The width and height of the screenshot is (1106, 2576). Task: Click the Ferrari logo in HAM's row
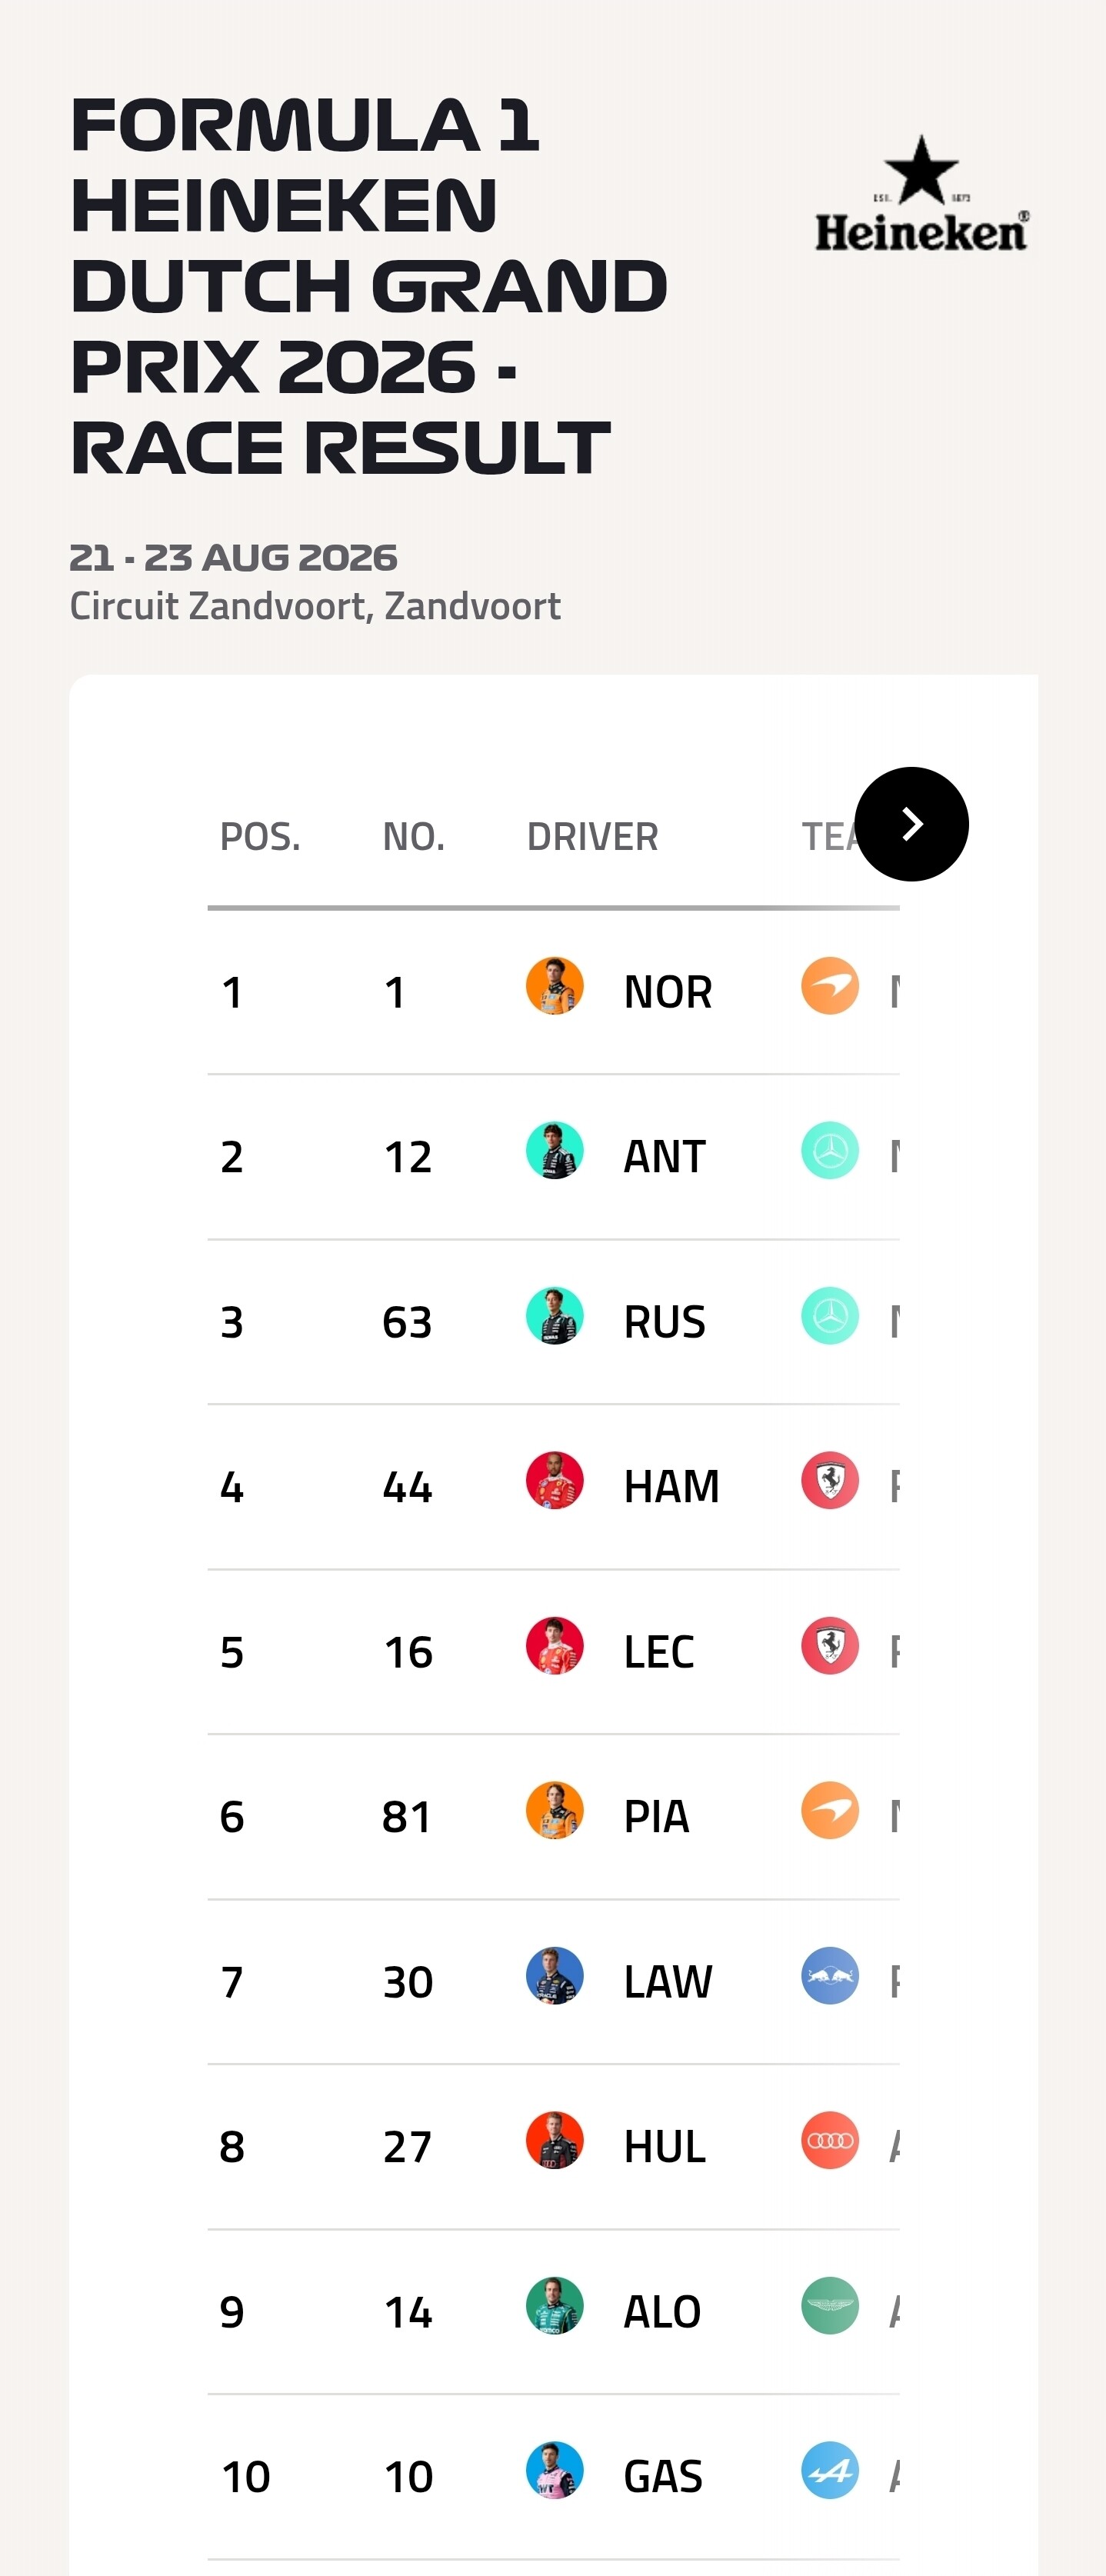[x=830, y=1481]
